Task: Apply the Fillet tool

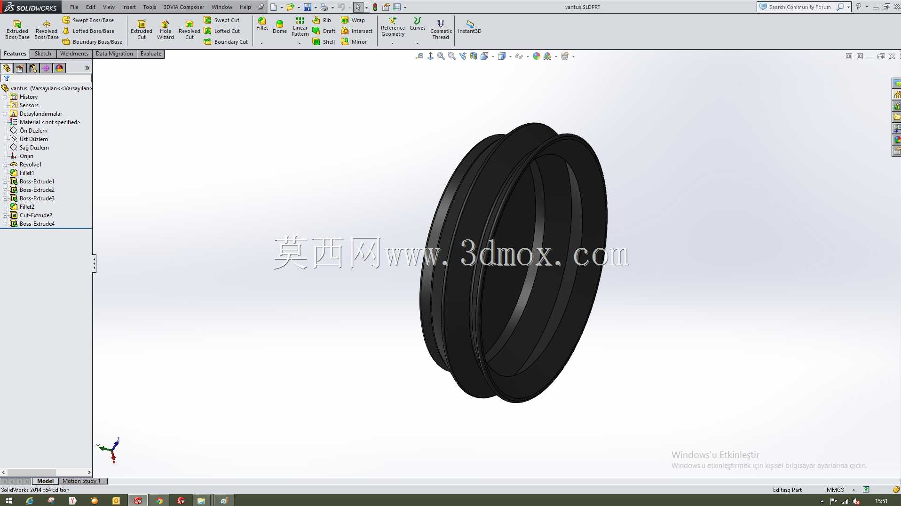Action: pos(262,24)
